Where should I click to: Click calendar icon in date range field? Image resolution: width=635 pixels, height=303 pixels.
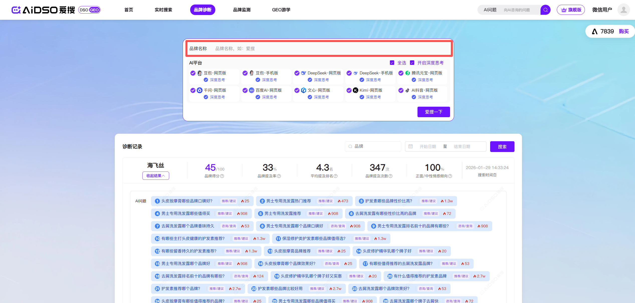point(410,146)
